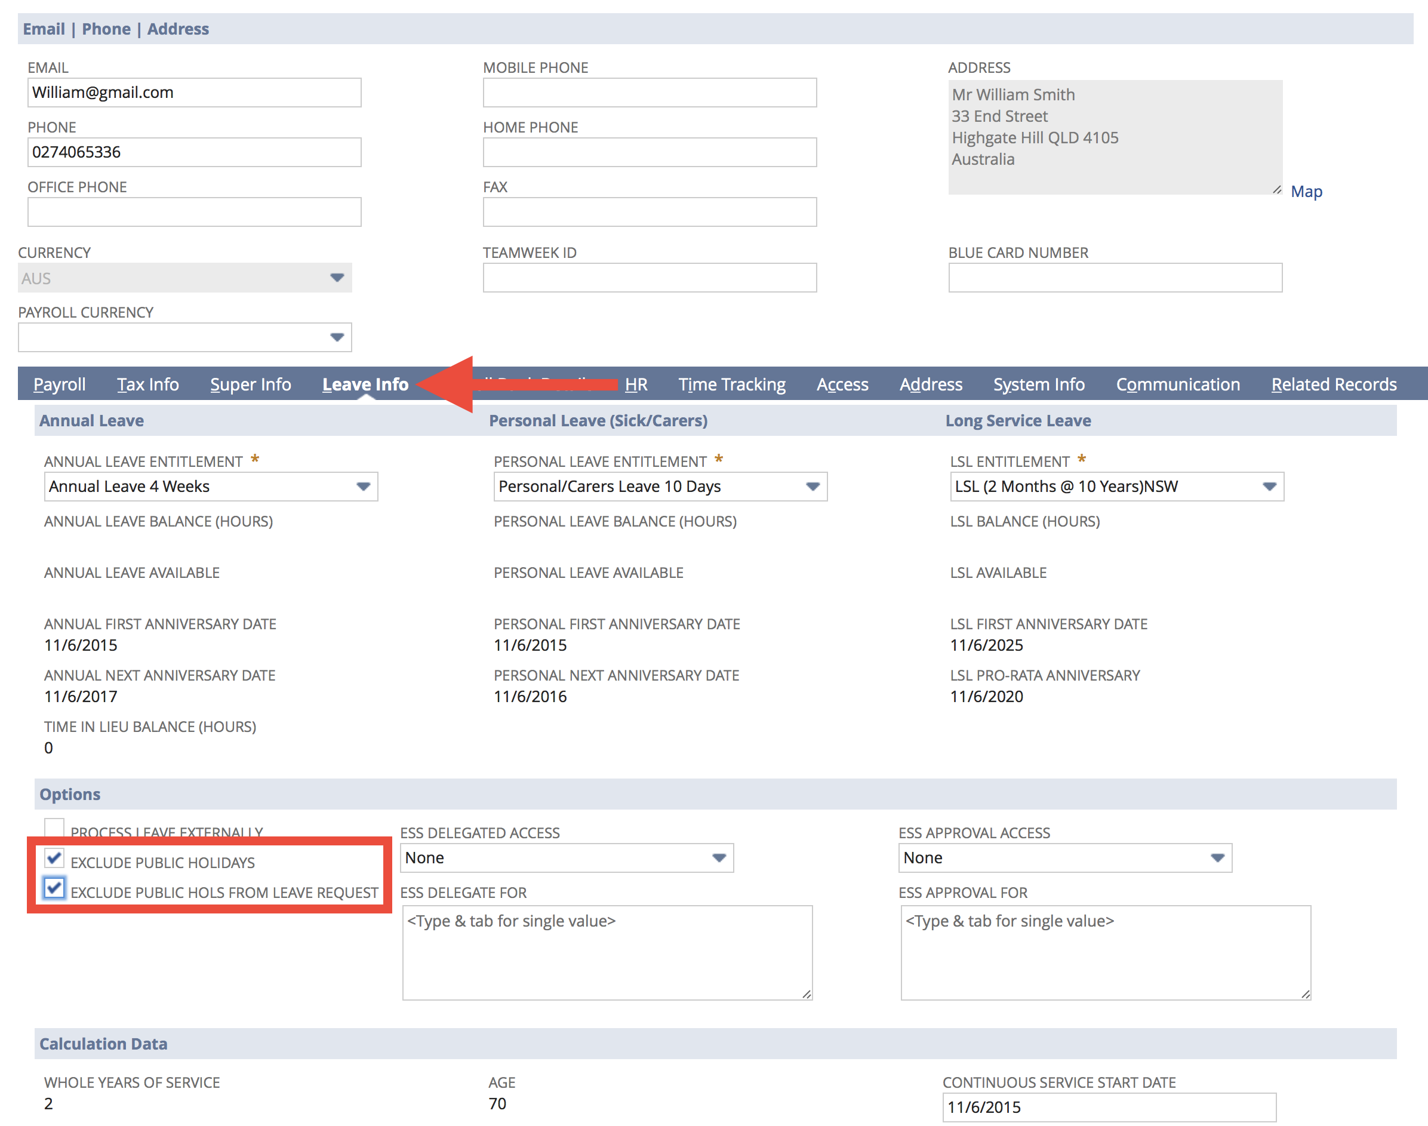The image size is (1428, 1126).
Task: Open the System Info tab
Action: 1038,384
